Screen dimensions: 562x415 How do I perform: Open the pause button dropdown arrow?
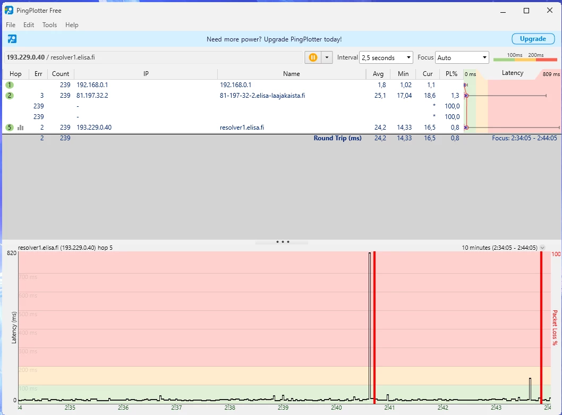[x=327, y=57]
